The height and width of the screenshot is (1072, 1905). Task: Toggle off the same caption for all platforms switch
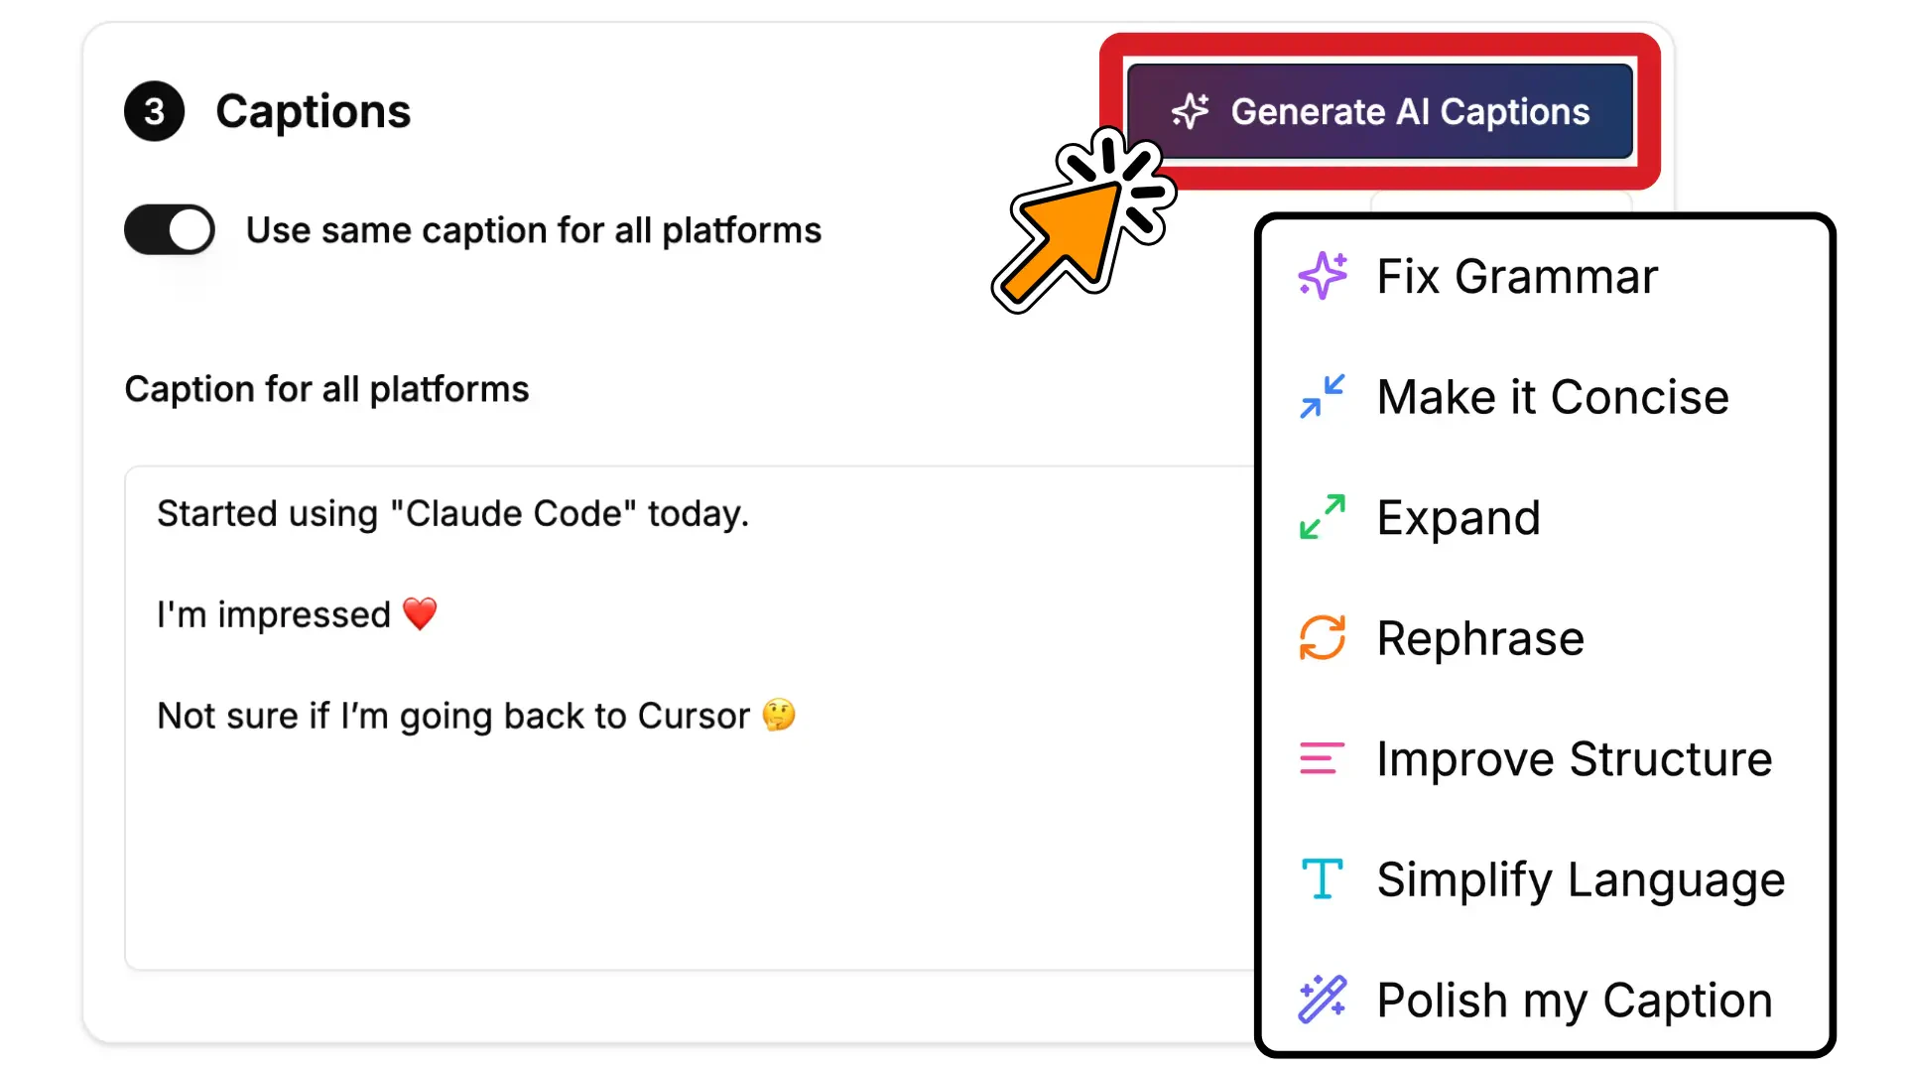(x=170, y=230)
